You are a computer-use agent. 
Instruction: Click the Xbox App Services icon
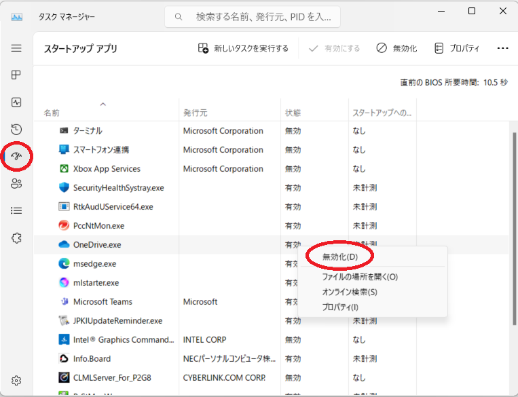[x=64, y=168]
